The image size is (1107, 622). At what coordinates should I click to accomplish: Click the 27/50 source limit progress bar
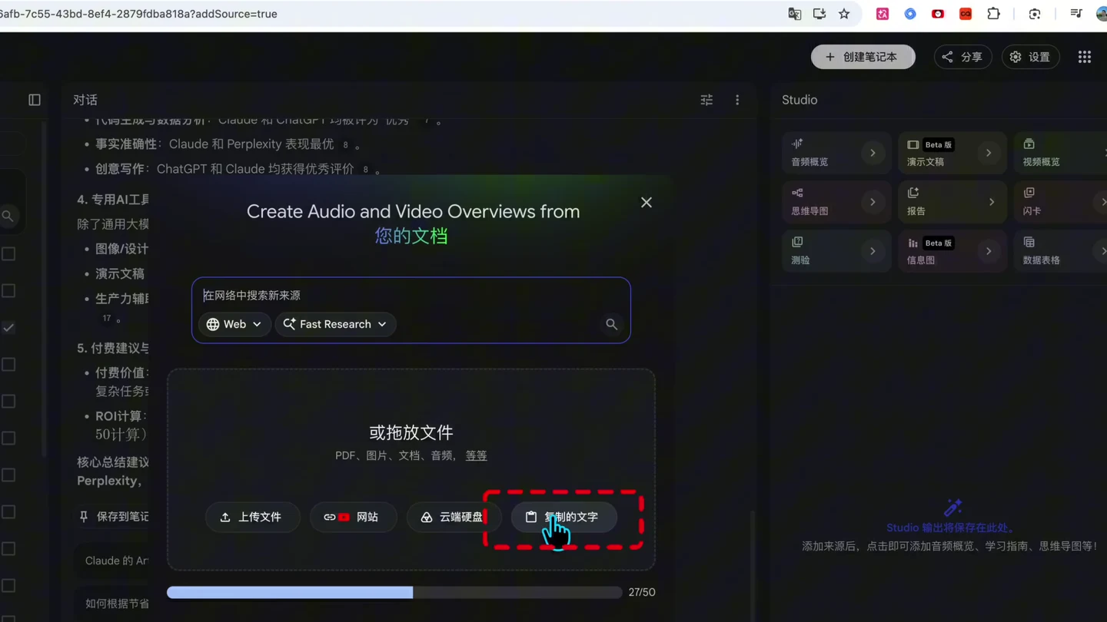point(394,592)
